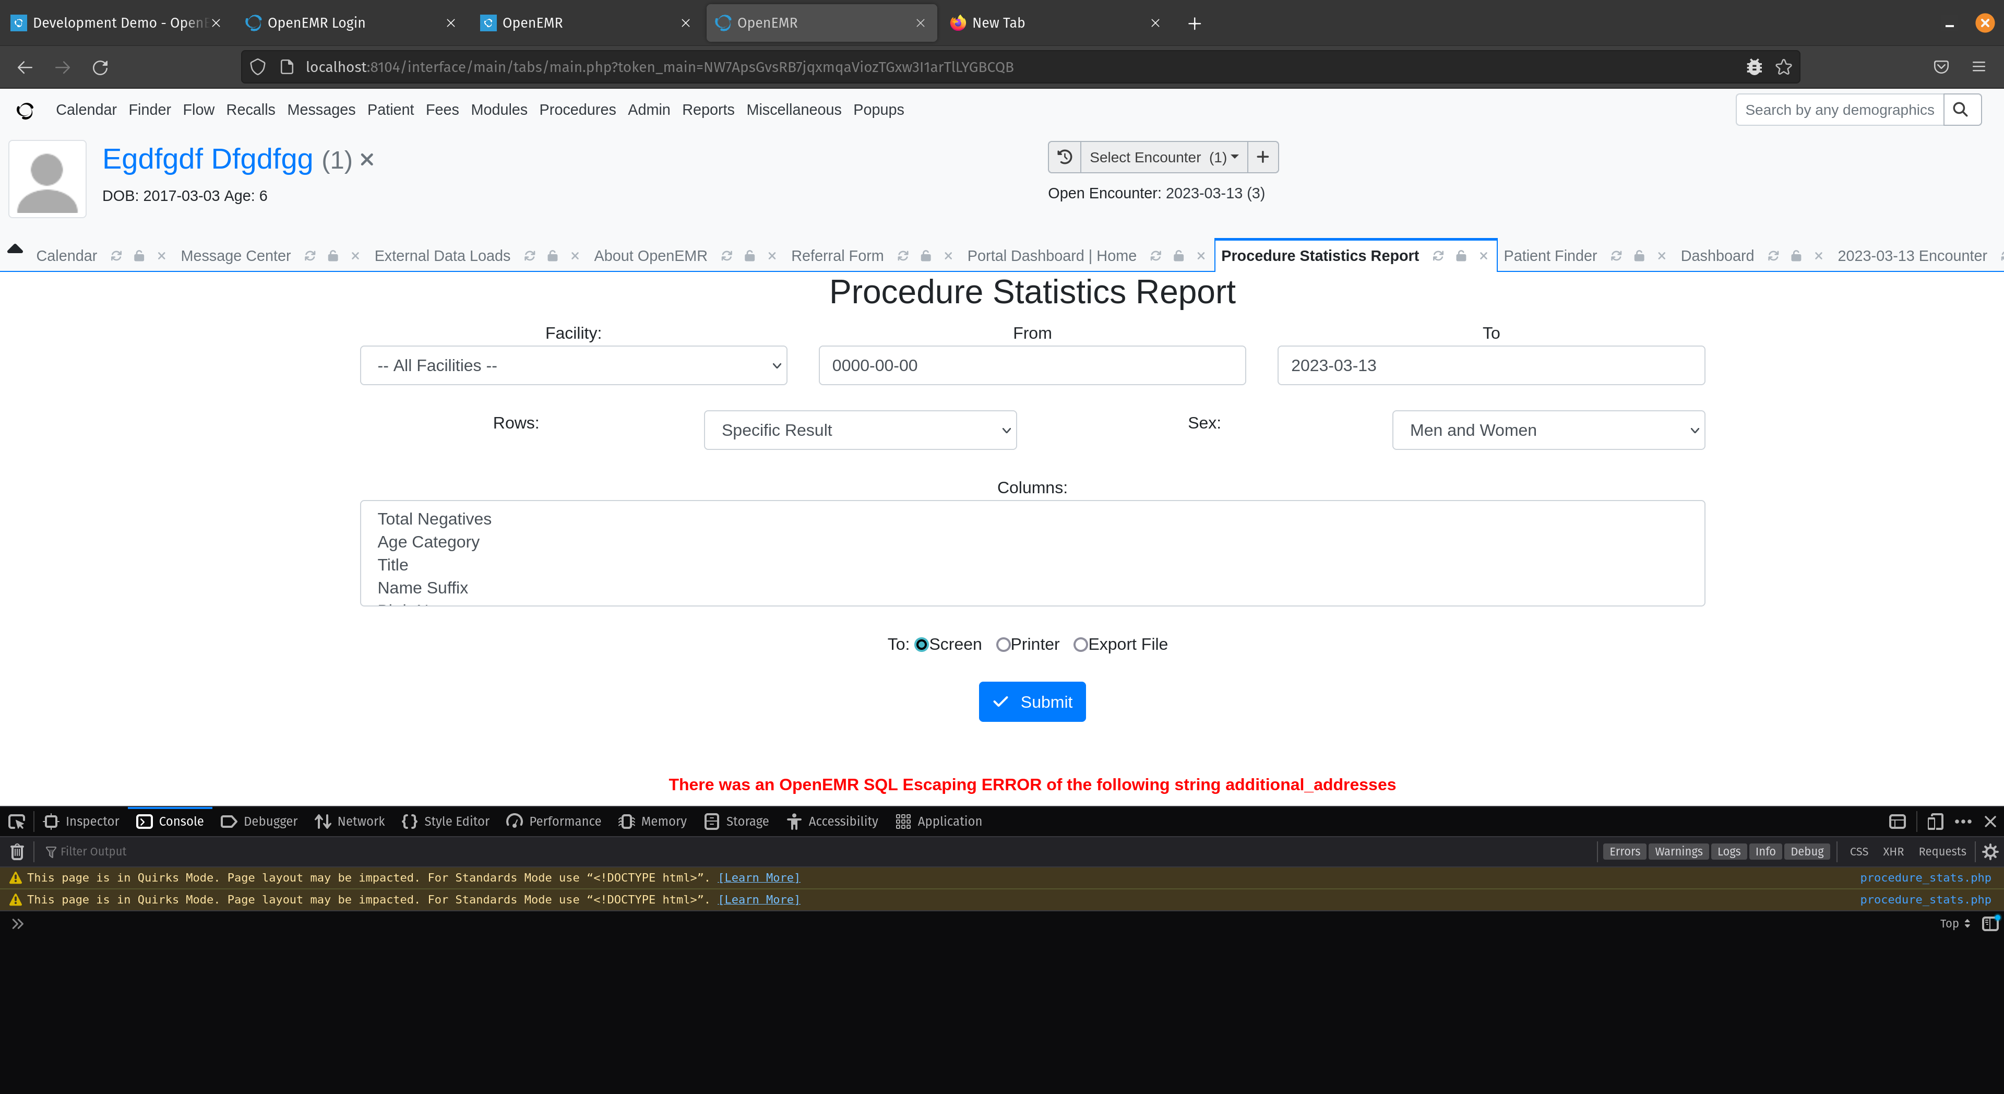
Task: Toggle XHR console filter
Action: click(x=1893, y=852)
